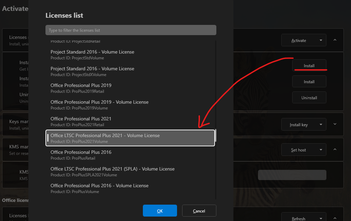Image resolution: width=351 pixels, height=221 pixels.
Task: Select Project Standard 2016 with ID ProjectStdVolume
Action: point(130,55)
